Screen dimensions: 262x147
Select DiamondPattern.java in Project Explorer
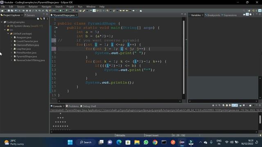[x=27, y=45]
